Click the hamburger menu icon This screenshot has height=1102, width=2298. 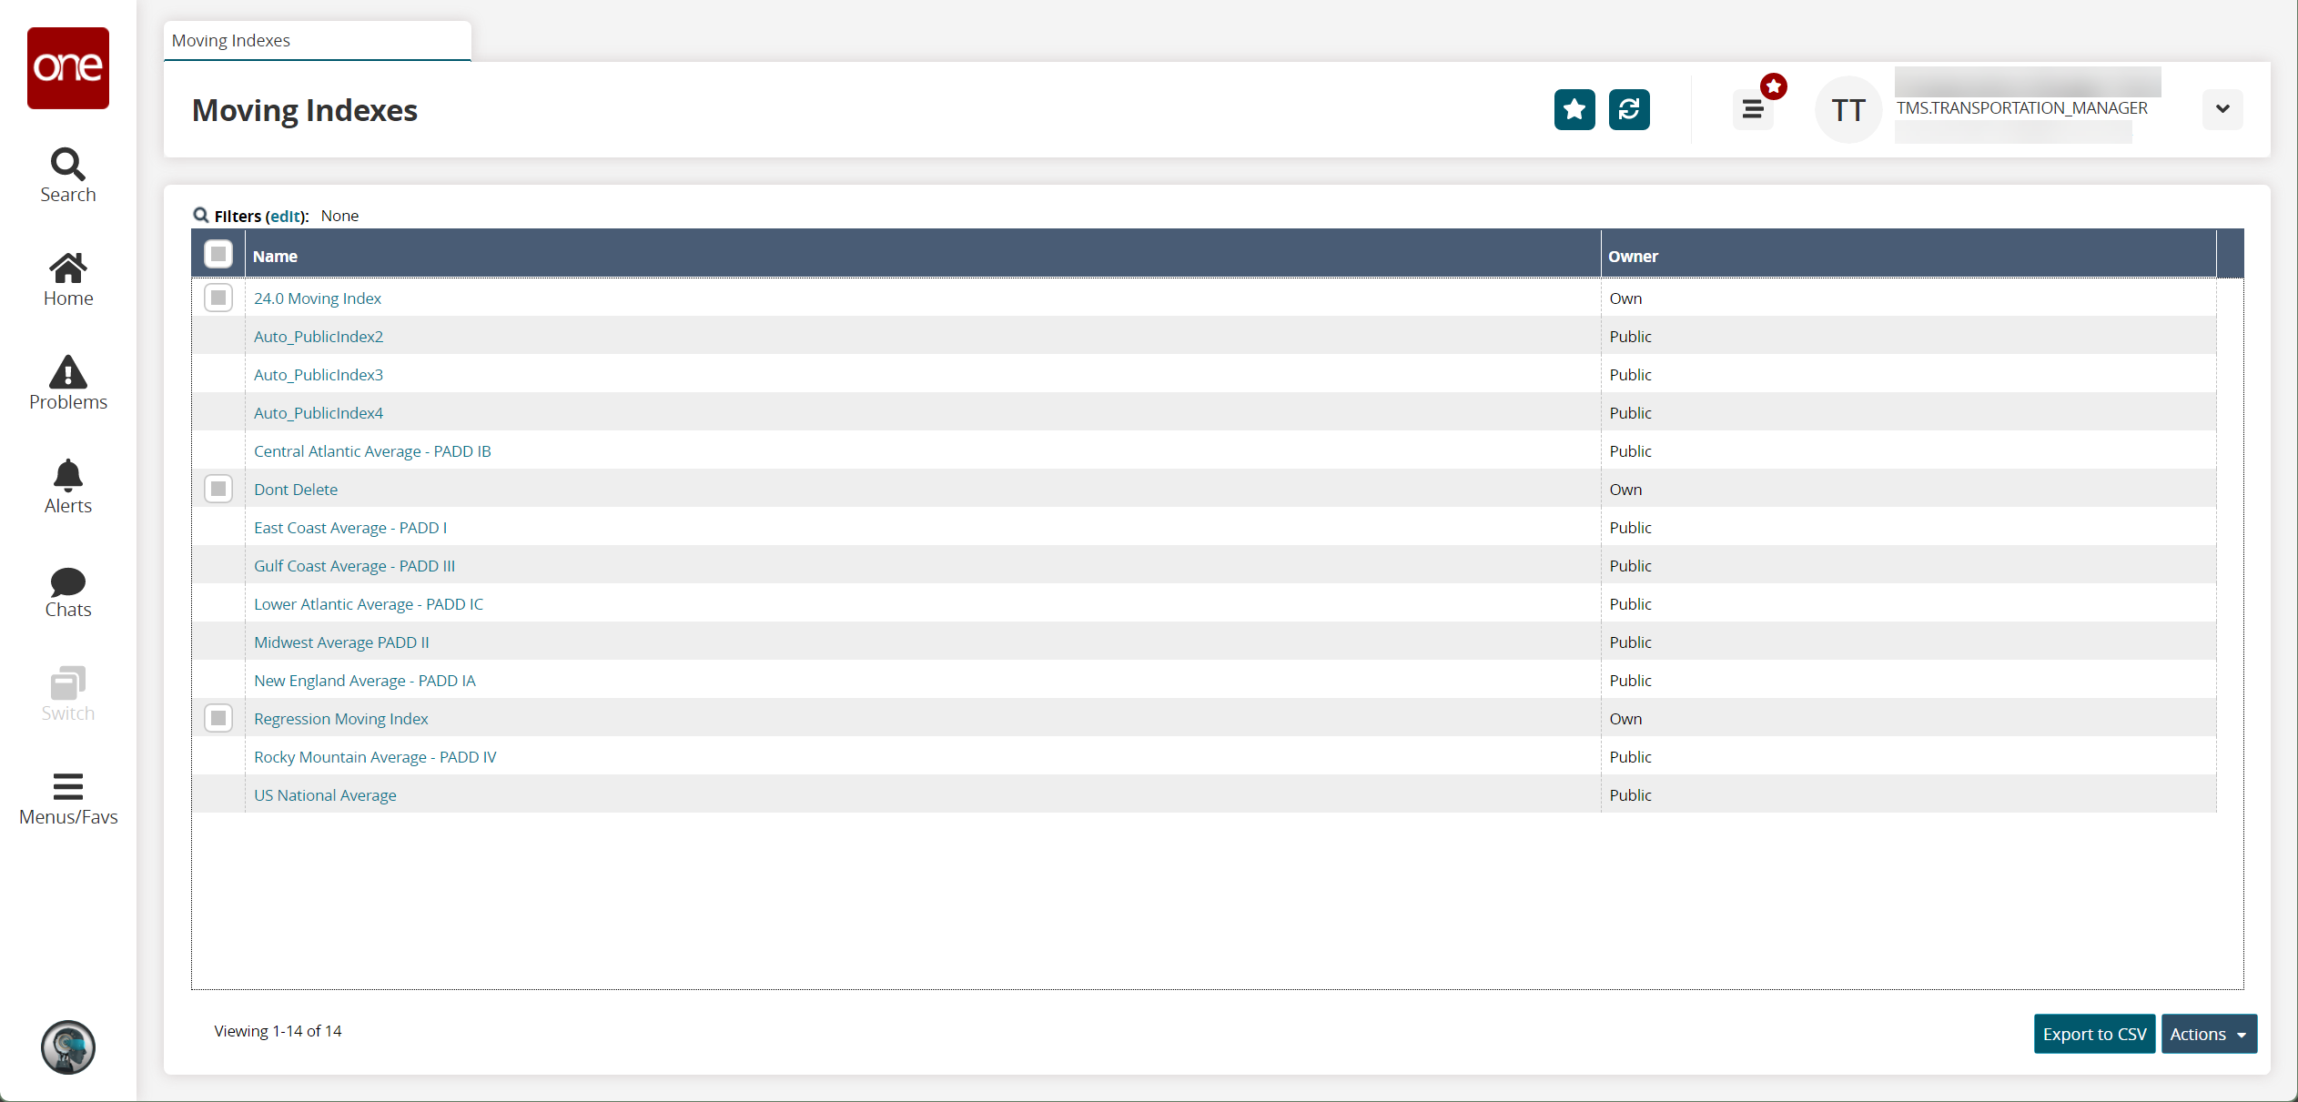(1755, 108)
